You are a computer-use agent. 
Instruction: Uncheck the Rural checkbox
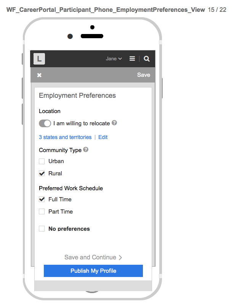click(42, 173)
